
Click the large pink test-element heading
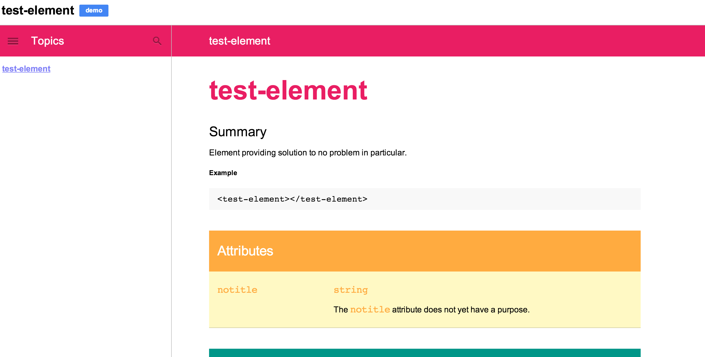pos(288,90)
